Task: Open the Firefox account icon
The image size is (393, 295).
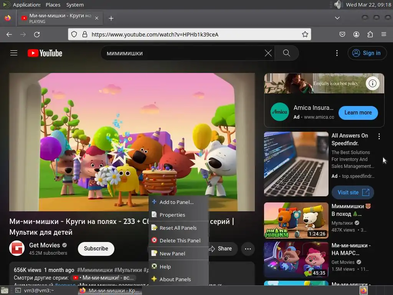Action: (x=356, y=34)
